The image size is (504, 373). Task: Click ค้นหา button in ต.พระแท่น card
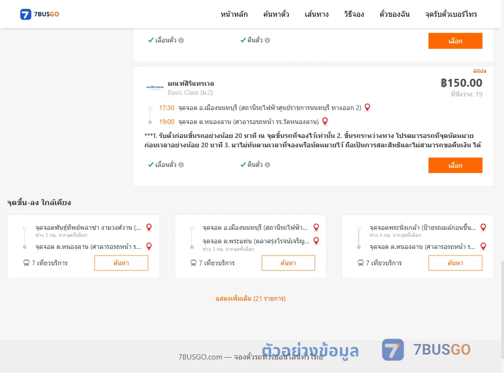pyautogui.click(x=288, y=263)
